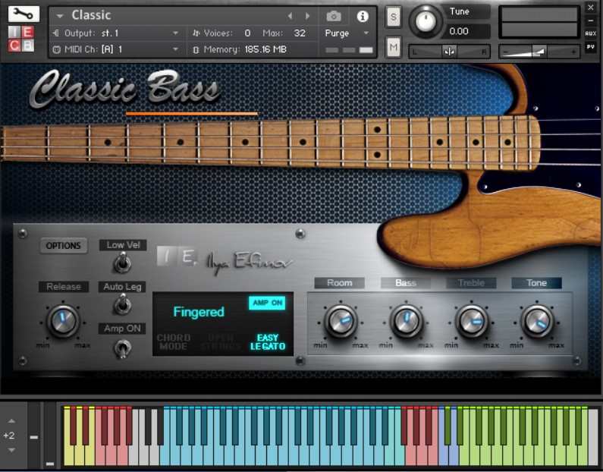The width and height of the screenshot is (603, 472).
Task: Click octave up arrow beside keyboard
Action: click(x=11, y=421)
